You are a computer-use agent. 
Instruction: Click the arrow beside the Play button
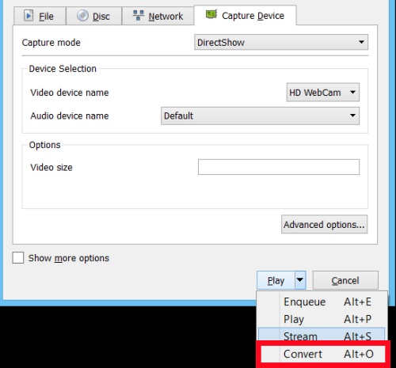coord(300,280)
